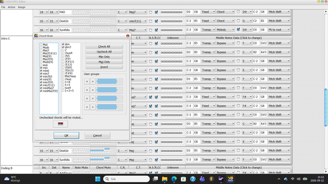Click the Maj Only button
The height and width of the screenshot is (184, 328).
104,62
